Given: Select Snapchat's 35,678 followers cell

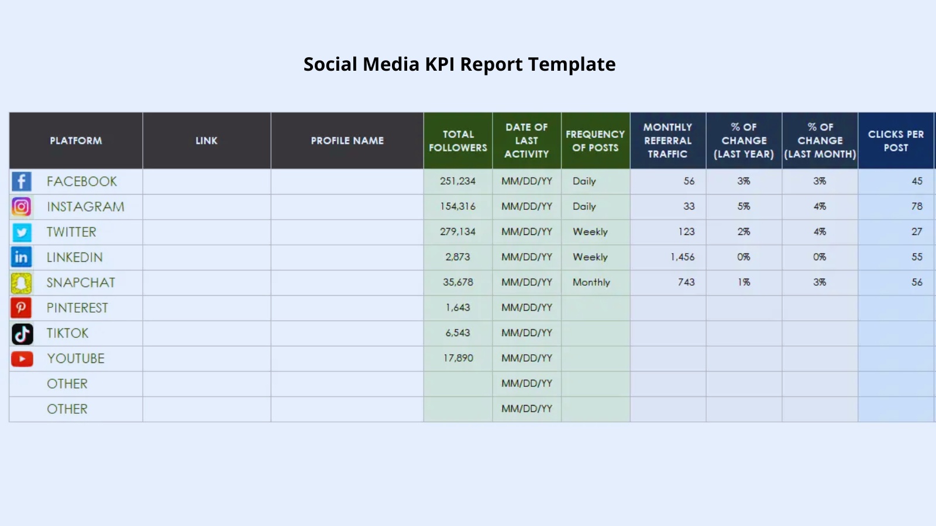Looking at the screenshot, I should pos(458,282).
